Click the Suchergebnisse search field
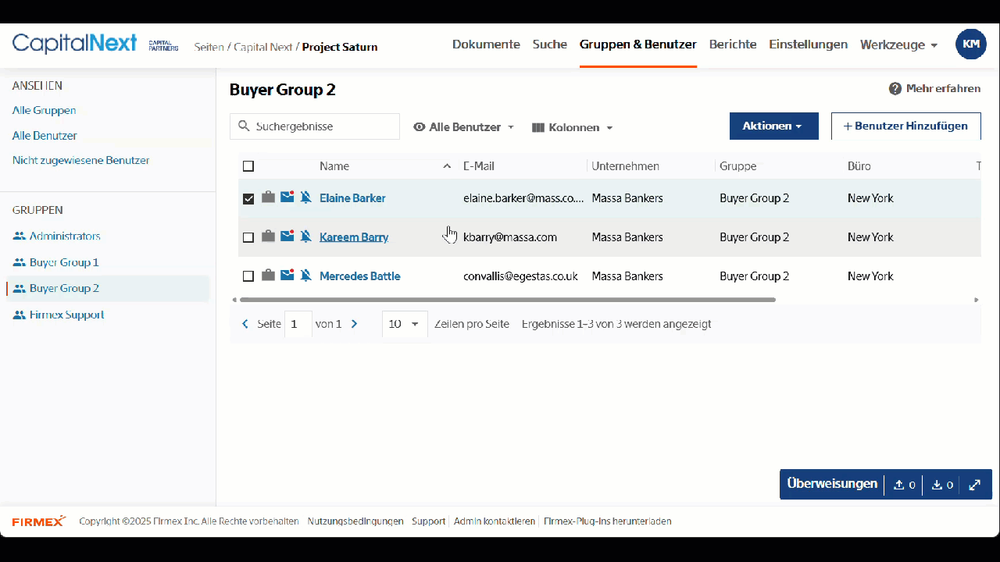Image resolution: width=1000 pixels, height=562 pixels. tap(315, 126)
